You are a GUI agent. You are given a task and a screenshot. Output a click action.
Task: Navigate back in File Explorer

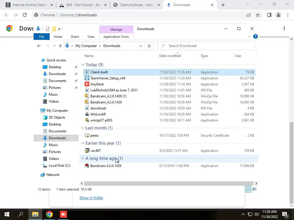39,46
